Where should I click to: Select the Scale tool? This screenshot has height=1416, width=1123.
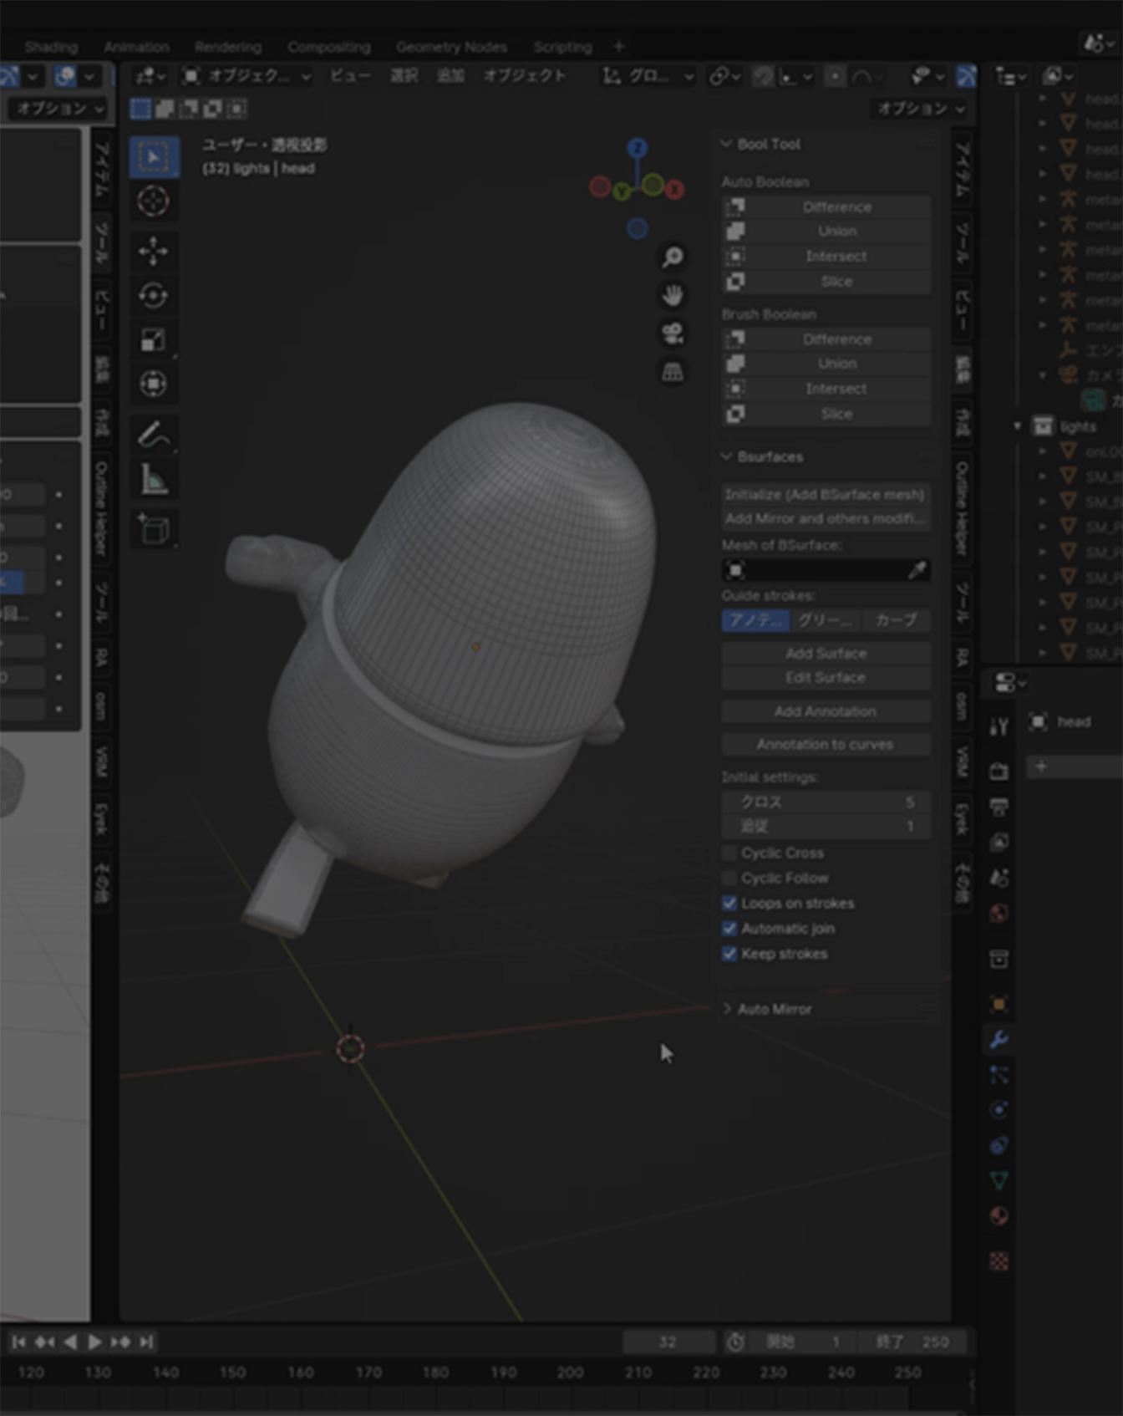[x=153, y=340]
